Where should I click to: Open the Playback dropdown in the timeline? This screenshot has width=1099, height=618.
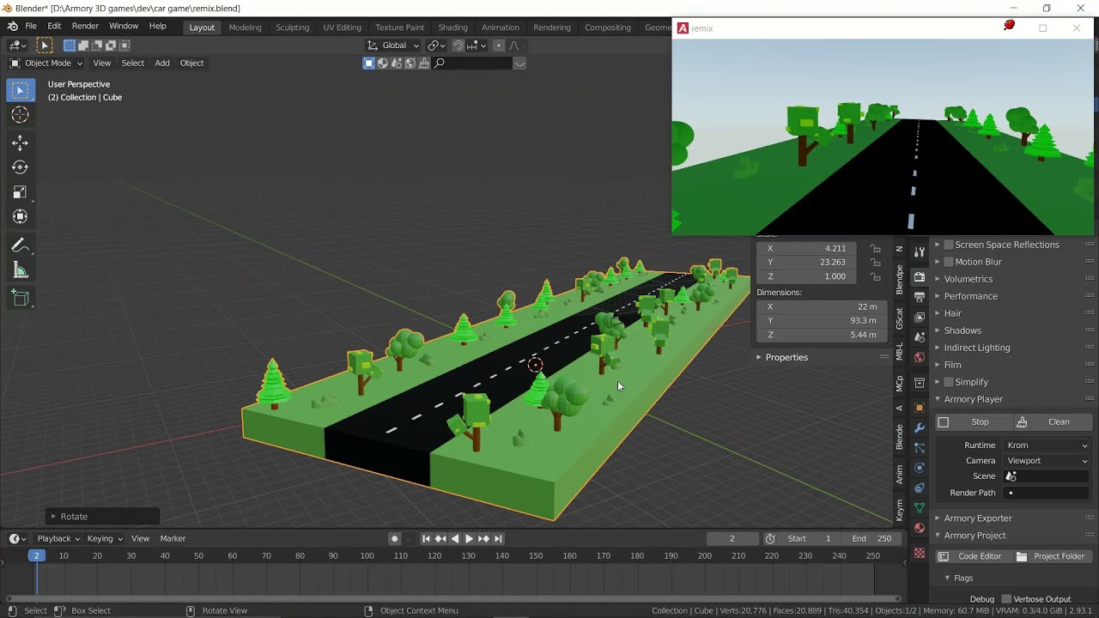[x=58, y=539]
